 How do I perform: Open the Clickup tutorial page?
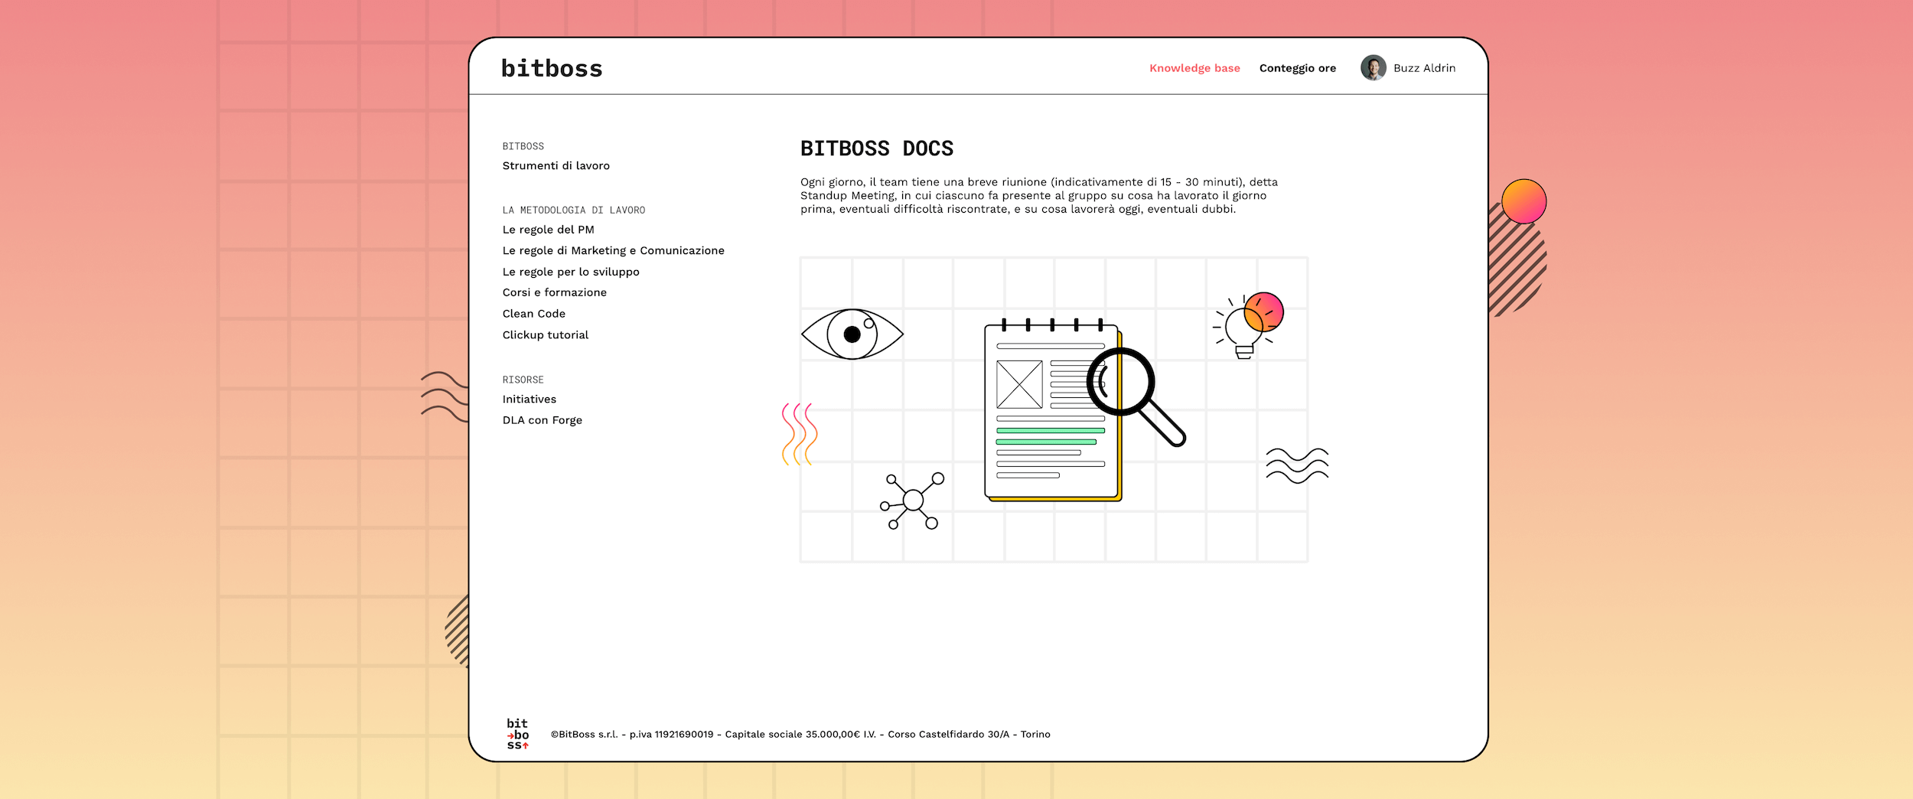point(545,335)
